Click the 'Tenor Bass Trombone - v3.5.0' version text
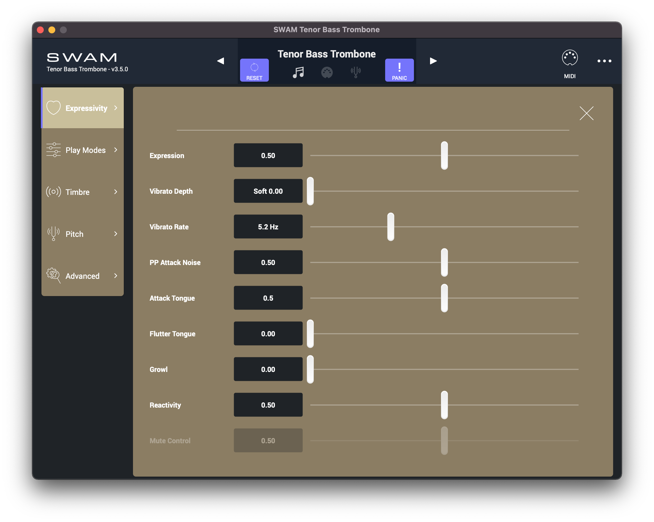 (87, 69)
